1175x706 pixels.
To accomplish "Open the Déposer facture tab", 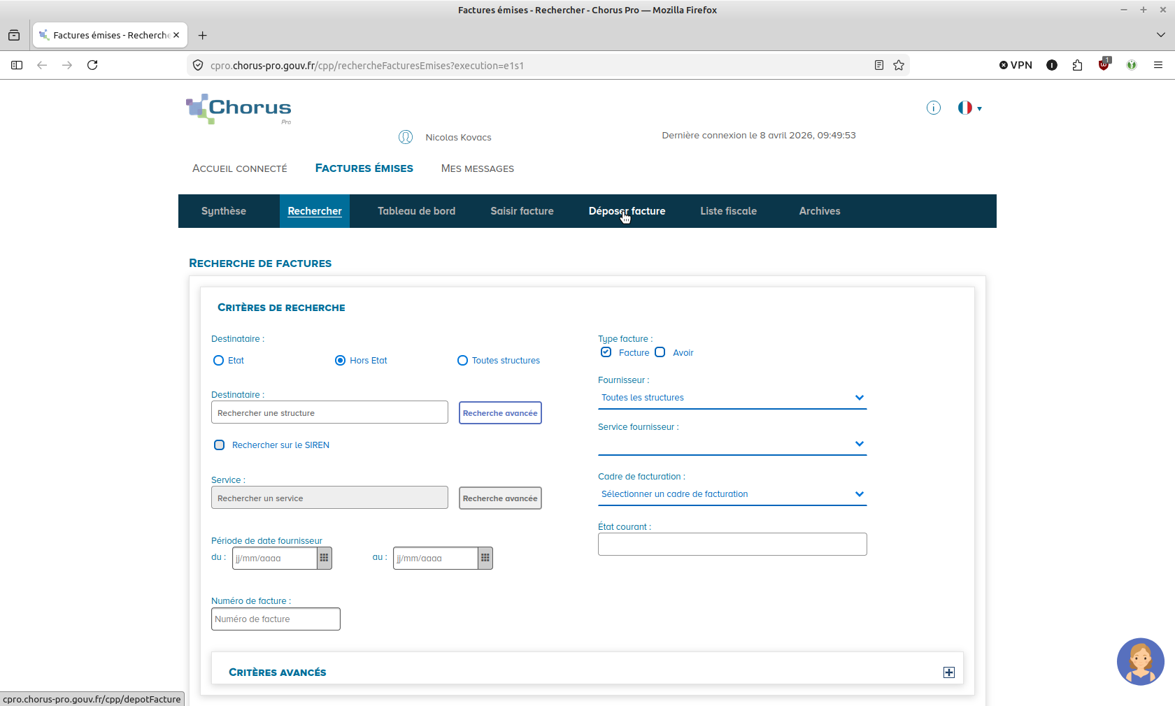I will tap(627, 211).
